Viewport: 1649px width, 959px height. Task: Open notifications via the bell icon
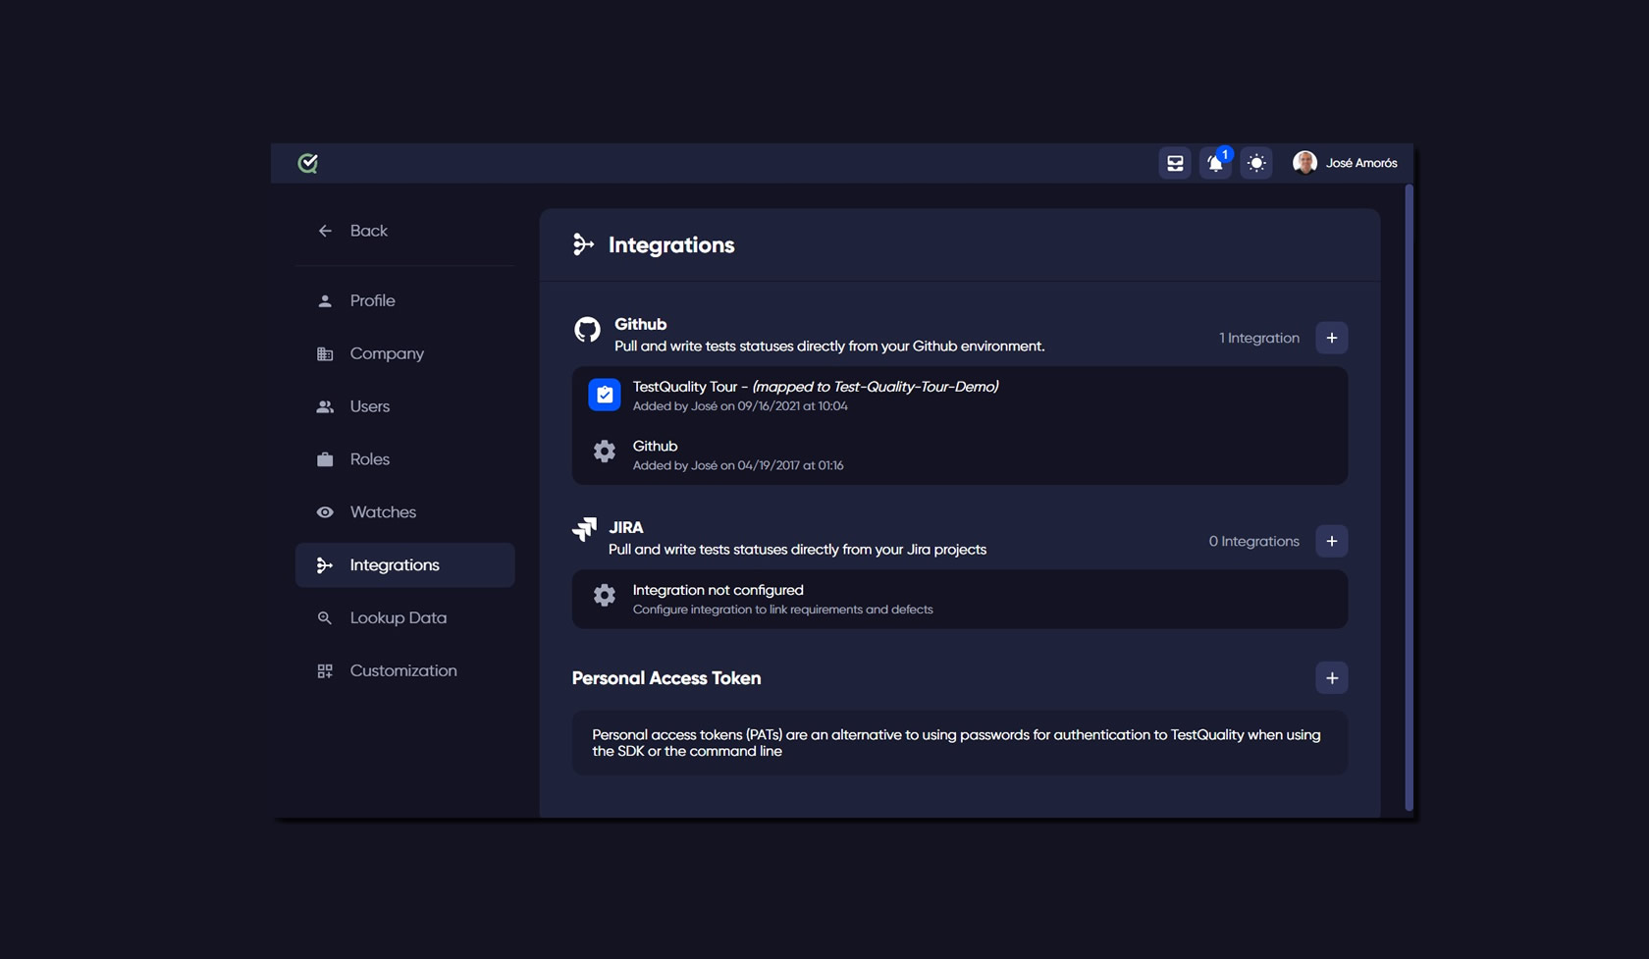[x=1215, y=163]
